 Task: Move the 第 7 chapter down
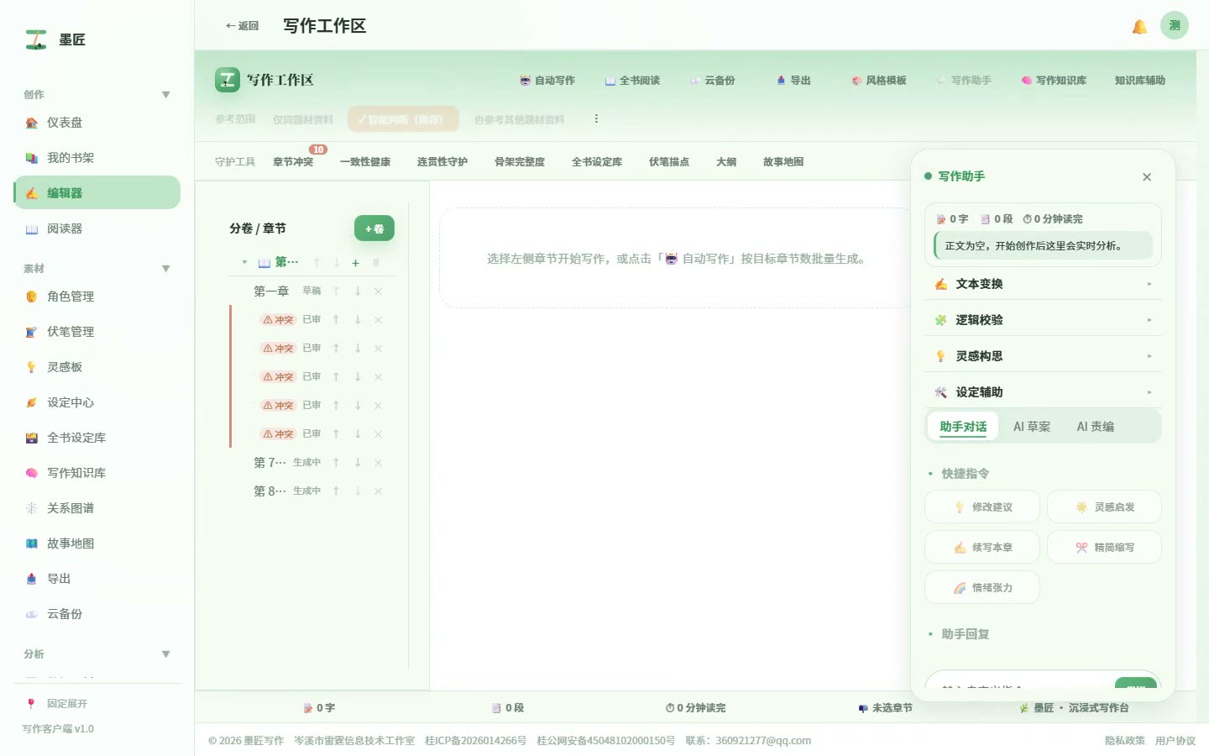357,463
